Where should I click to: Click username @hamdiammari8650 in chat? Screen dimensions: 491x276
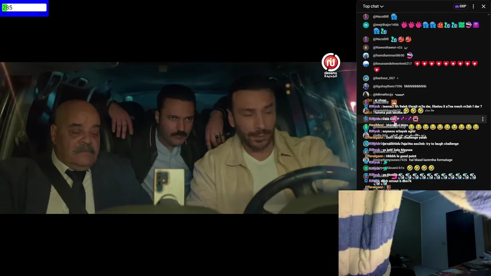[389, 56]
